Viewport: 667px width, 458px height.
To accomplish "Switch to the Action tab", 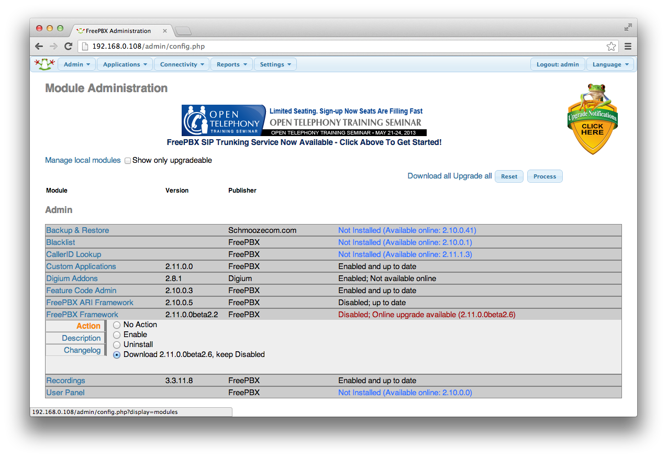I will coord(76,326).
